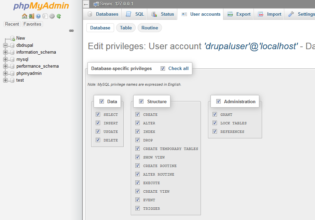
Task: Open navigation panel settings gear icon
Action: 52,16
